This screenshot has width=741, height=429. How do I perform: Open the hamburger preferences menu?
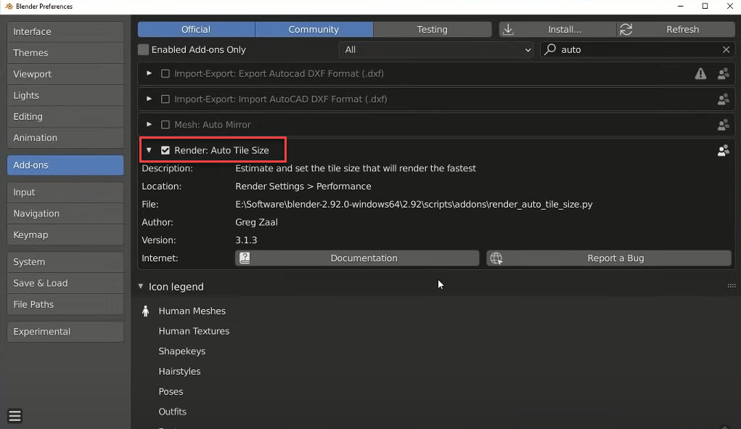pos(15,416)
